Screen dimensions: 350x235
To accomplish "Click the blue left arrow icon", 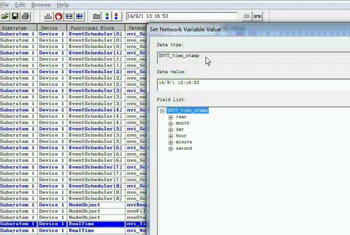I will (80, 16).
